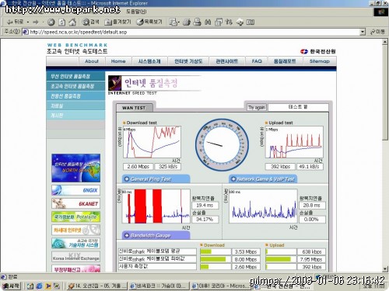The height and width of the screenshot is (291, 389).
Task: Open the FAQ navigation tab
Action: pos(257,61)
